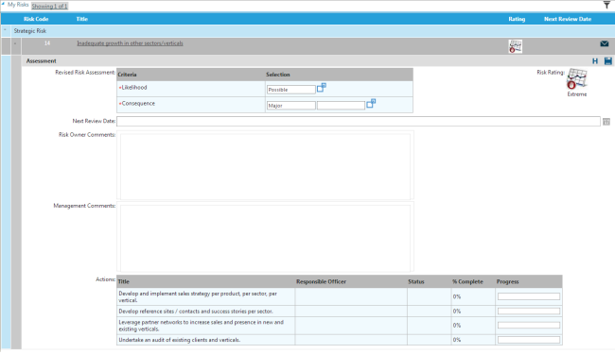Open the filter funnel icon
Screen dimensions: 615x354
(x=606, y=6)
